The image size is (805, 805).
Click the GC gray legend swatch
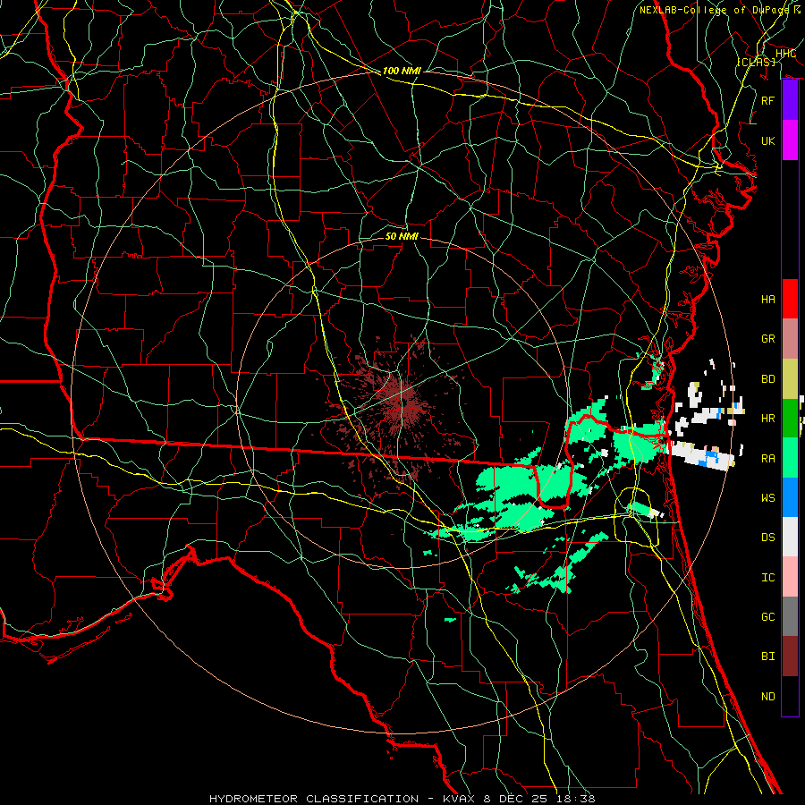coord(790,616)
